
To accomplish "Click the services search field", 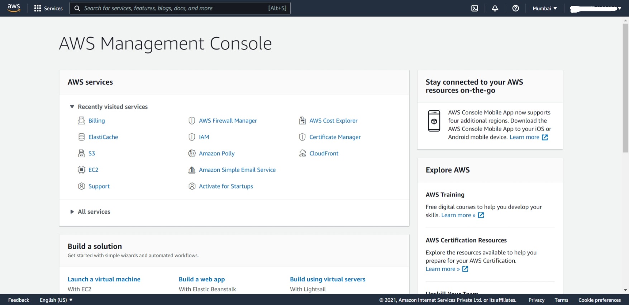I will 180,8.
